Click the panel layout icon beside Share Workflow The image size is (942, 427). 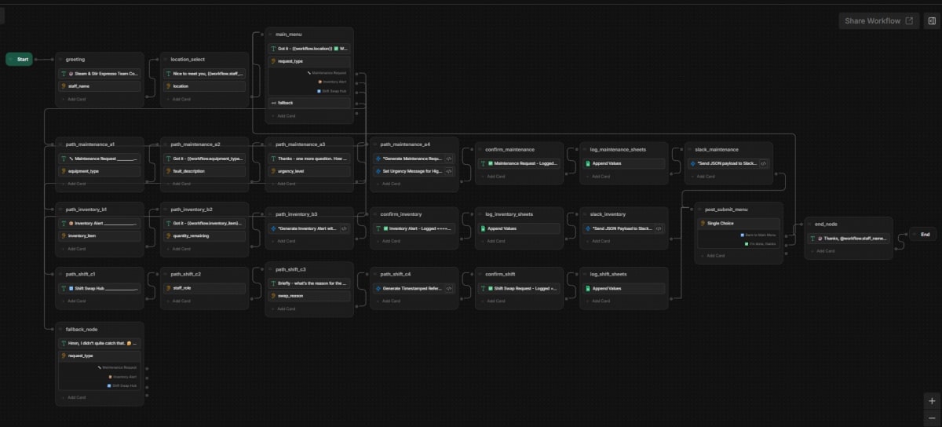(x=932, y=21)
